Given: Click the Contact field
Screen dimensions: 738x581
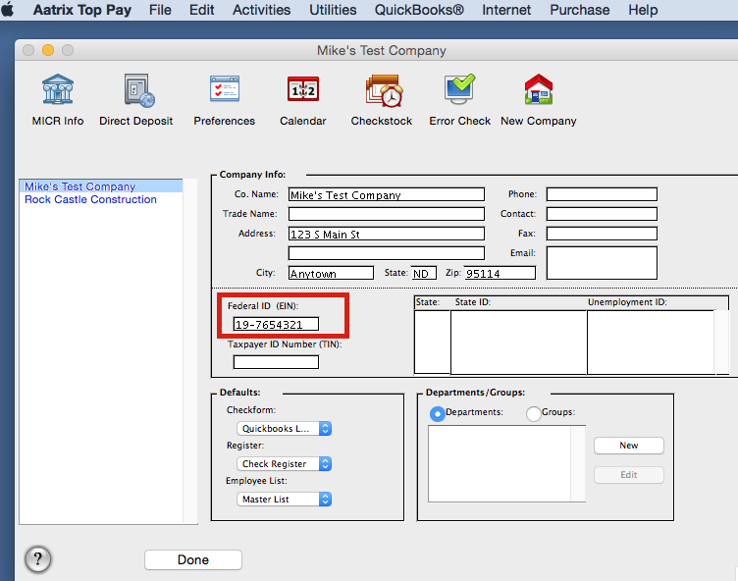Looking at the screenshot, I should 602,214.
